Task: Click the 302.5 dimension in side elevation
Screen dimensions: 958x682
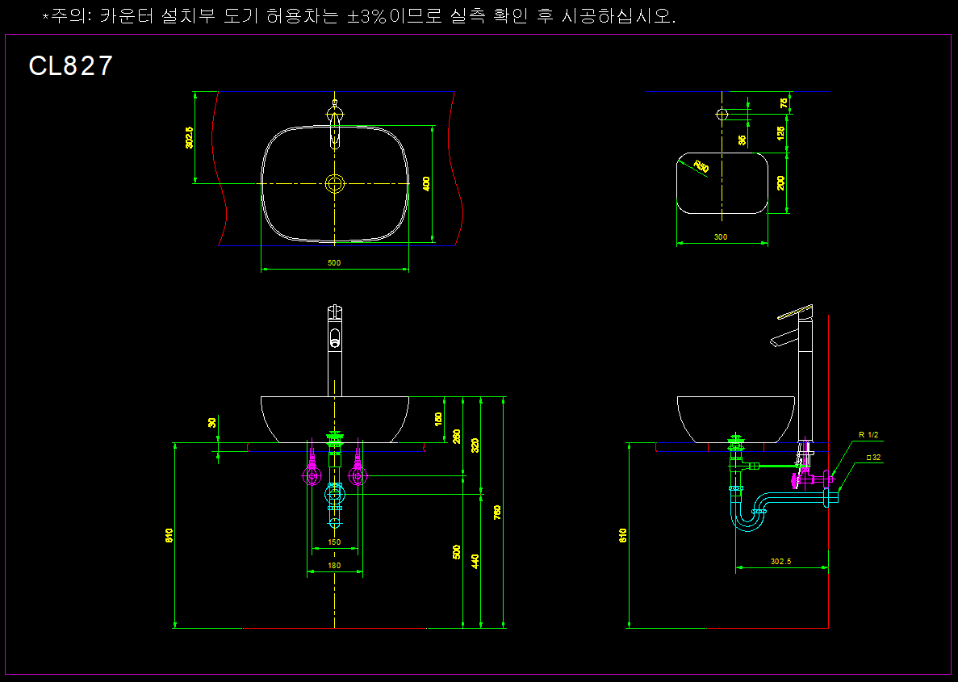Action: point(780,561)
